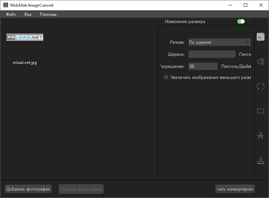Click the rsload.net.jpg file name label
Image resolution: width=269 pixels, height=198 pixels.
point(25,62)
